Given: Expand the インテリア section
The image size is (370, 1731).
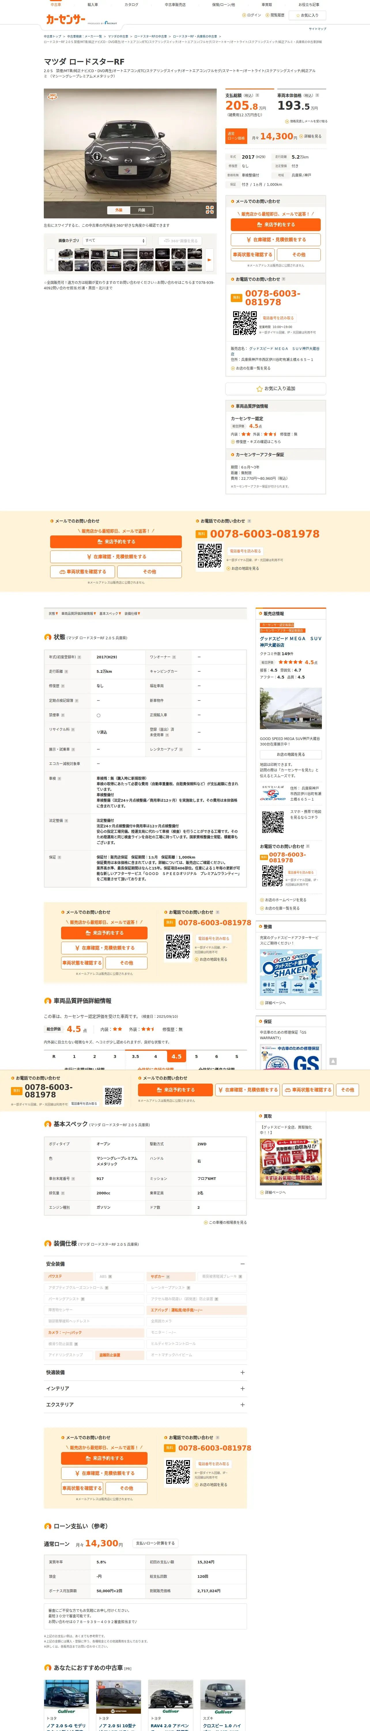Looking at the screenshot, I should [145, 1388].
